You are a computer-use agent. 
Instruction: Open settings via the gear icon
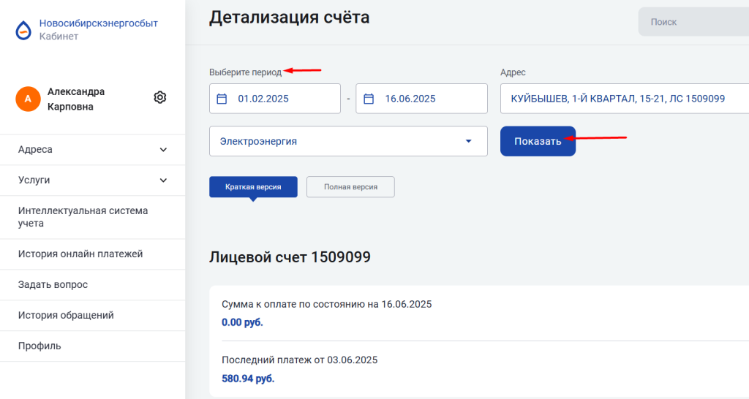point(160,97)
